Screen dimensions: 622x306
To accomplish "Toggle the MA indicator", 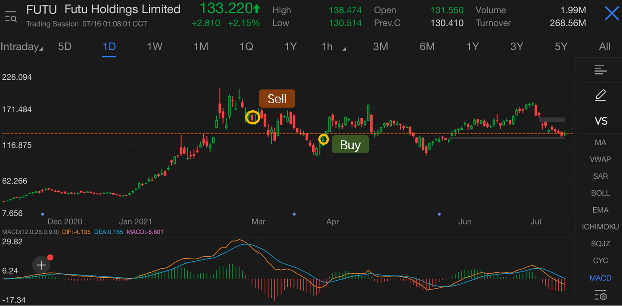I will (x=600, y=143).
